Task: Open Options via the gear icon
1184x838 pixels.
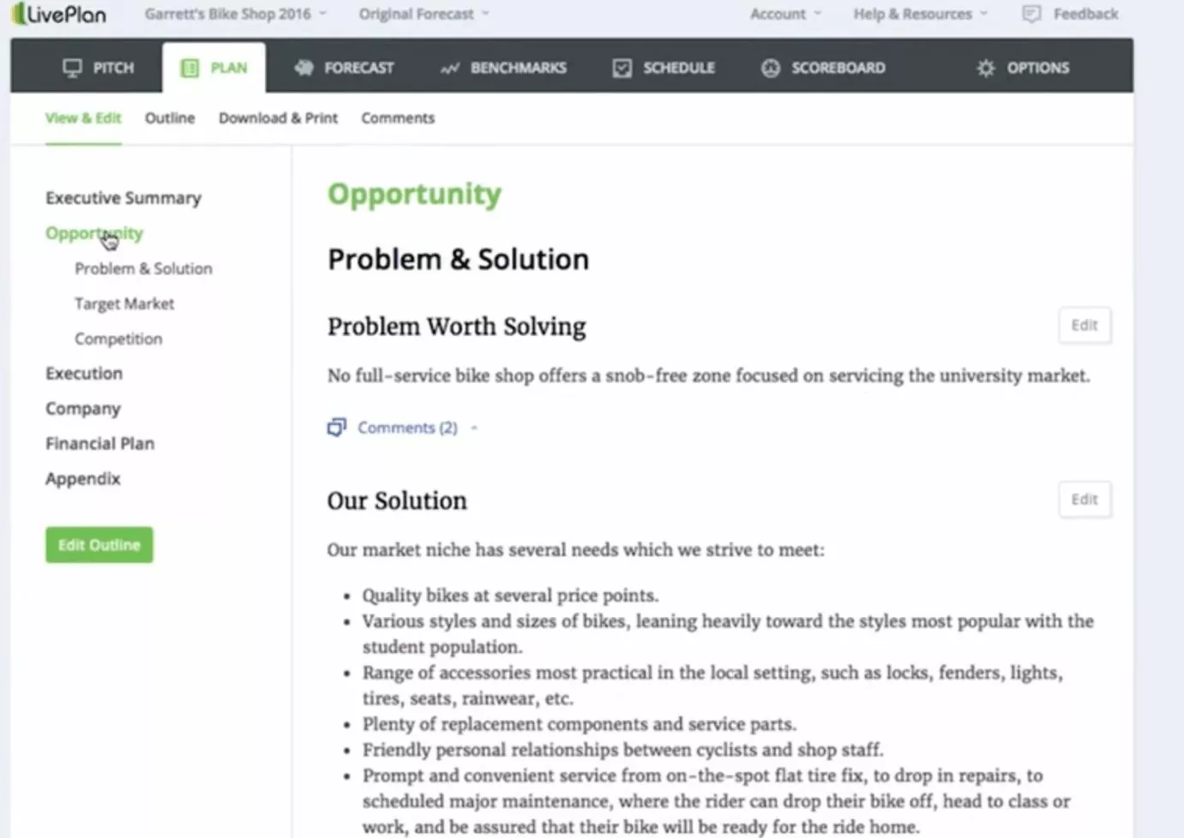Action: point(985,68)
